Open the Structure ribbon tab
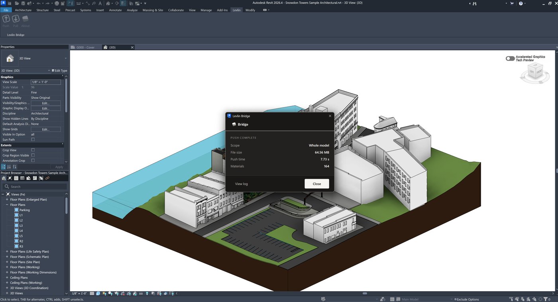558x302 pixels. (x=42, y=10)
